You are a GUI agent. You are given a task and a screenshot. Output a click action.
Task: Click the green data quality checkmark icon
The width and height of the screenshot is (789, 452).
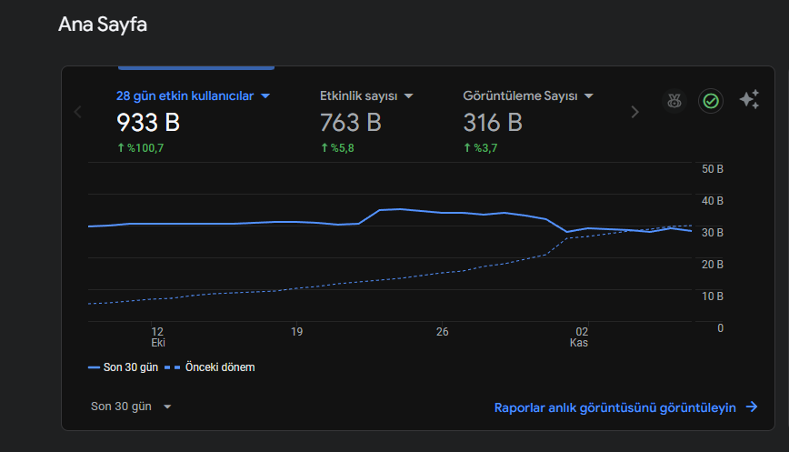pos(711,101)
